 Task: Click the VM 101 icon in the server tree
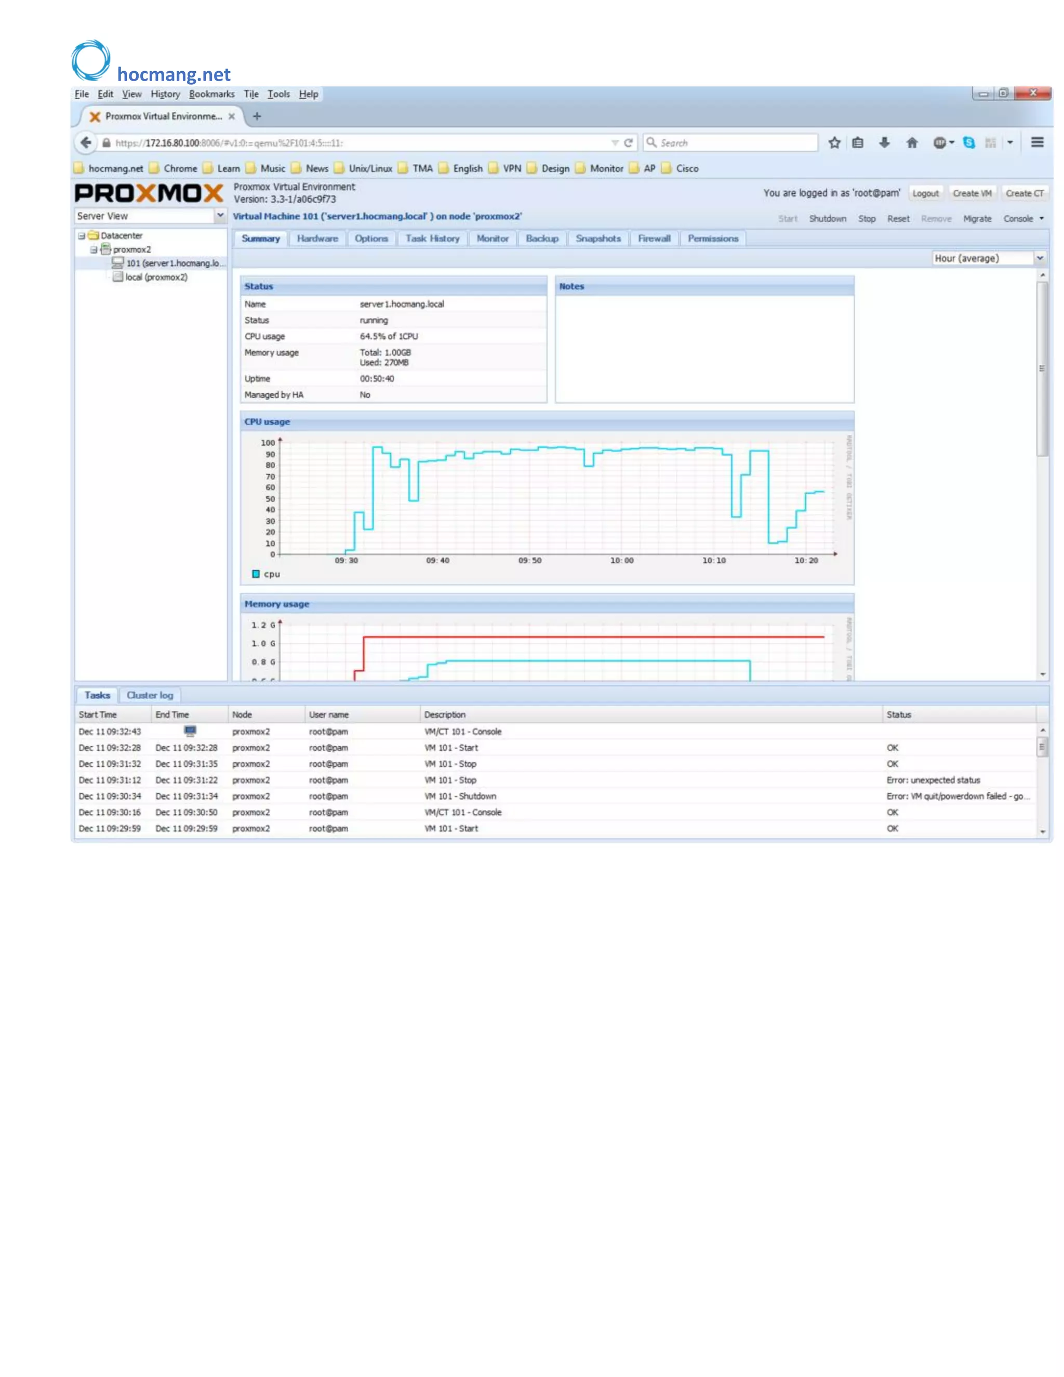click(x=117, y=262)
